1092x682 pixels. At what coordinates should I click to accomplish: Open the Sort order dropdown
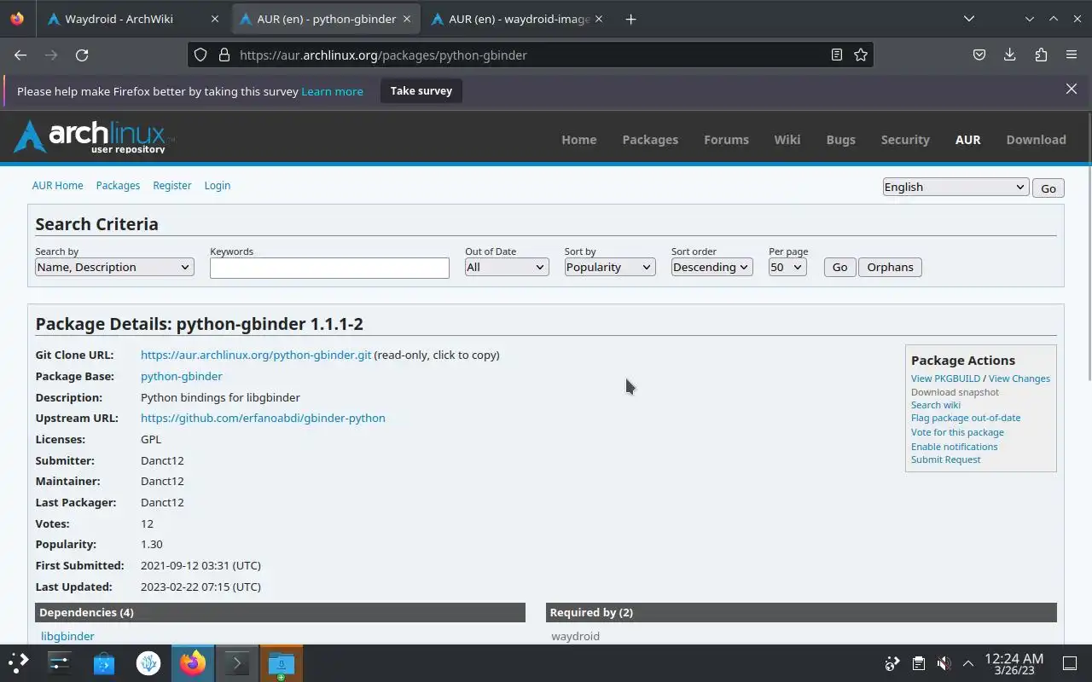[711, 267]
